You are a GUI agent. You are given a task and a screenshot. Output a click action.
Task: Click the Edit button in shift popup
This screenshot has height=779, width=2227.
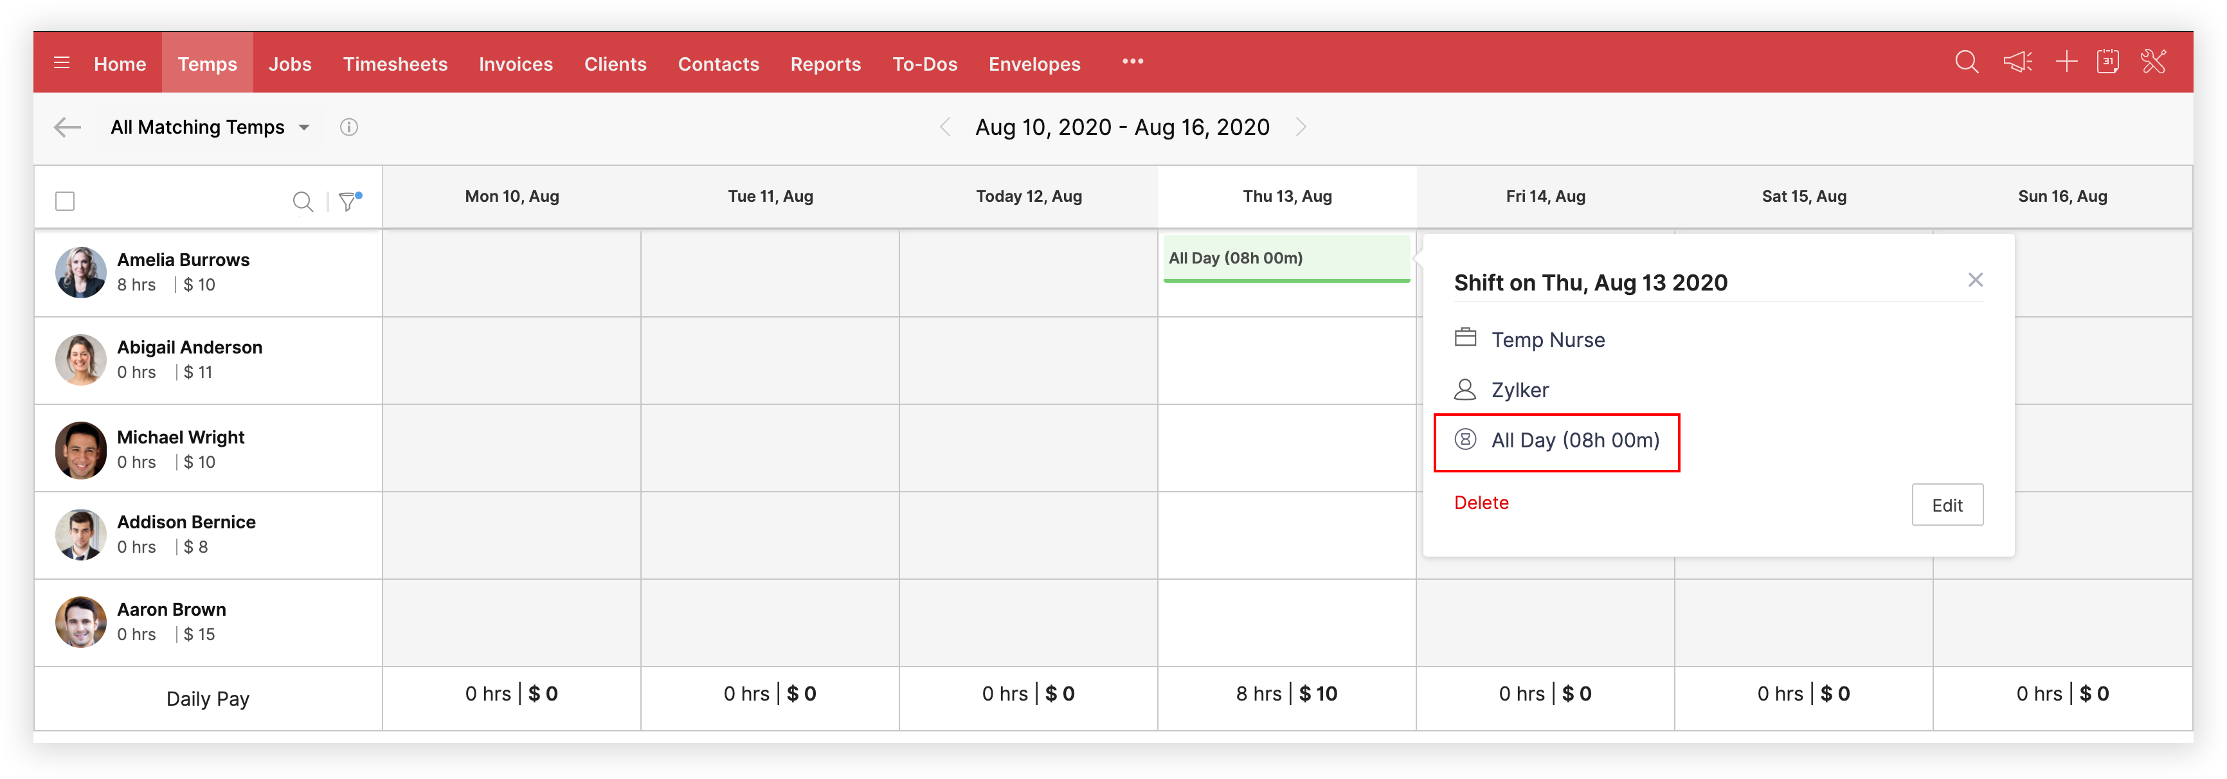(1947, 505)
